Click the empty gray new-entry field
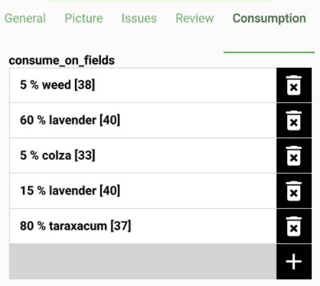This screenshot has height=286, width=320. [143, 261]
